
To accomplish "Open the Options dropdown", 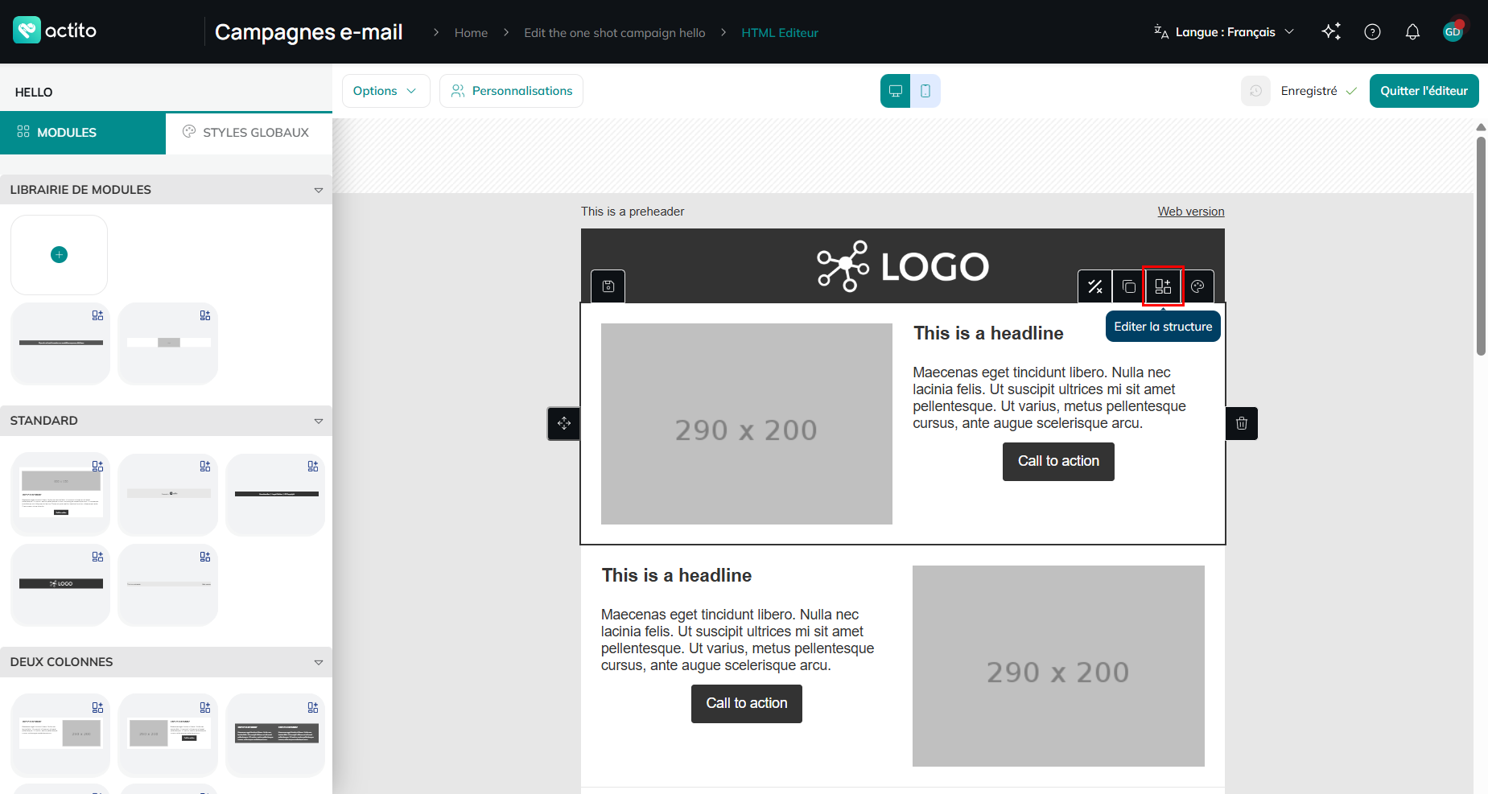I will (x=385, y=91).
